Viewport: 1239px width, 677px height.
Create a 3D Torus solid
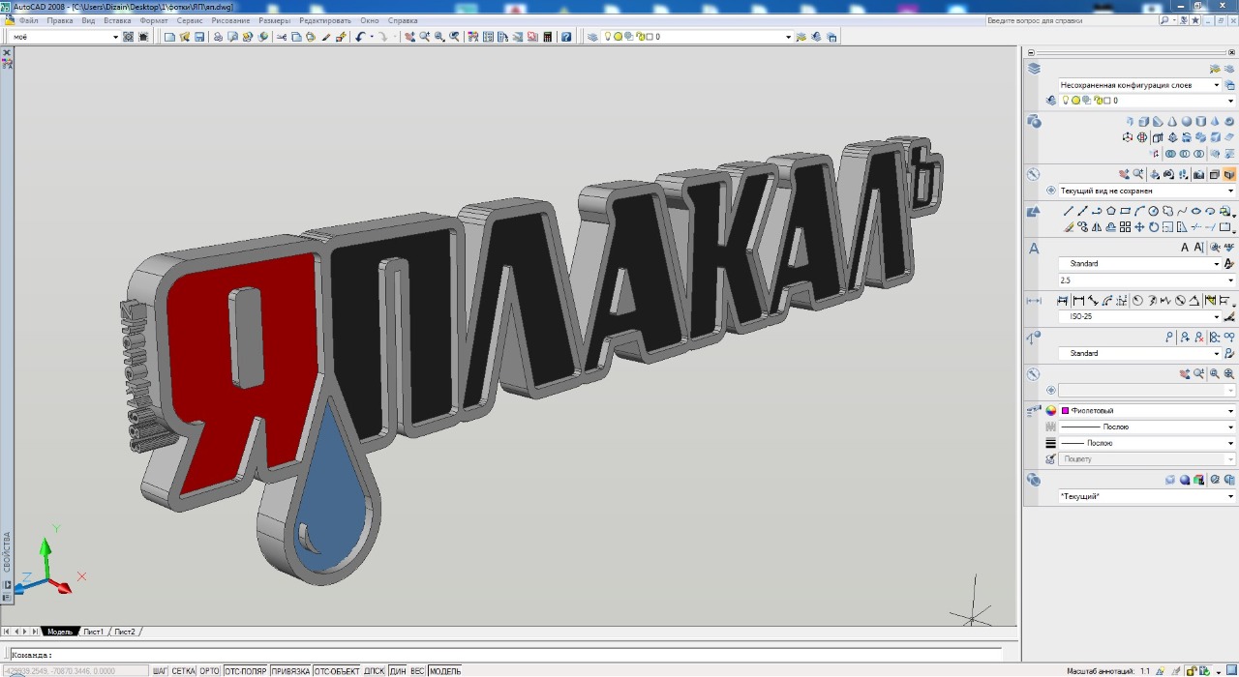[x=1229, y=122]
